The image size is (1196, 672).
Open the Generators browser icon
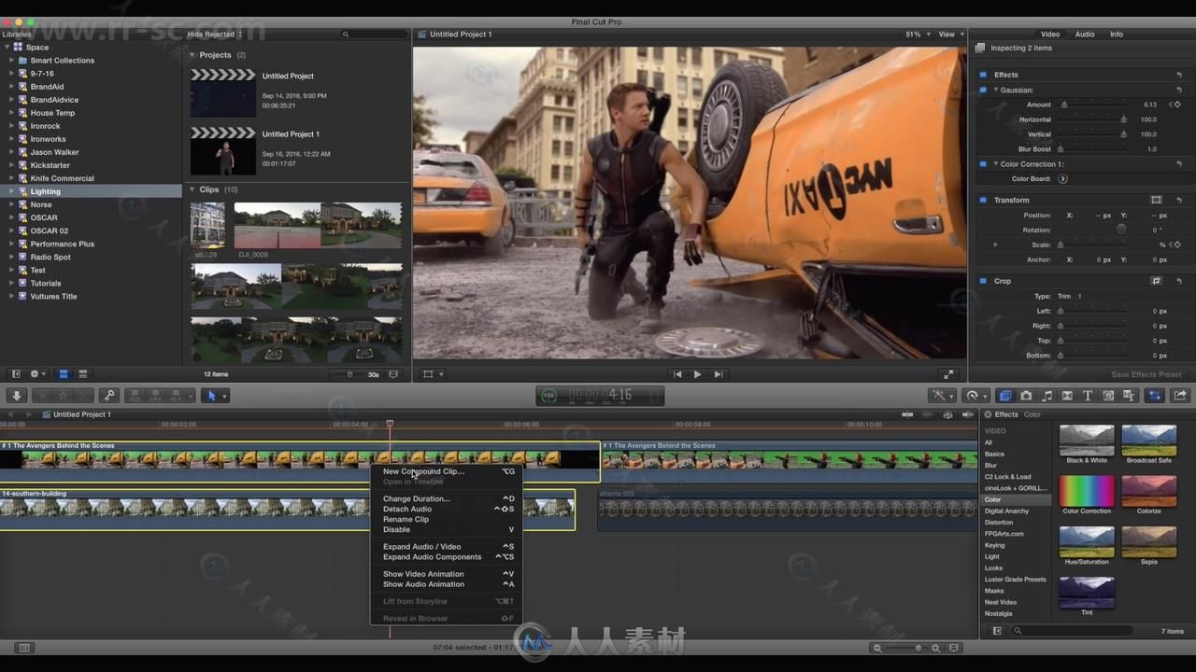(1108, 396)
